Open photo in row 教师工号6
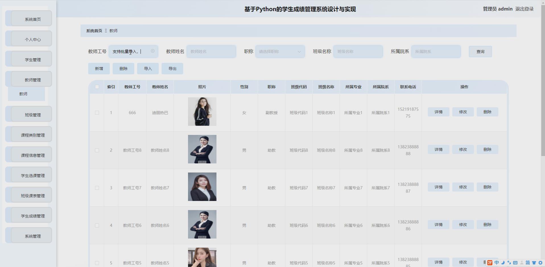This screenshot has height=267, width=545. 202,224
